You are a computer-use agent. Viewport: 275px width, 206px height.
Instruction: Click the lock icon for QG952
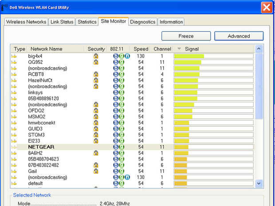(96, 62)
